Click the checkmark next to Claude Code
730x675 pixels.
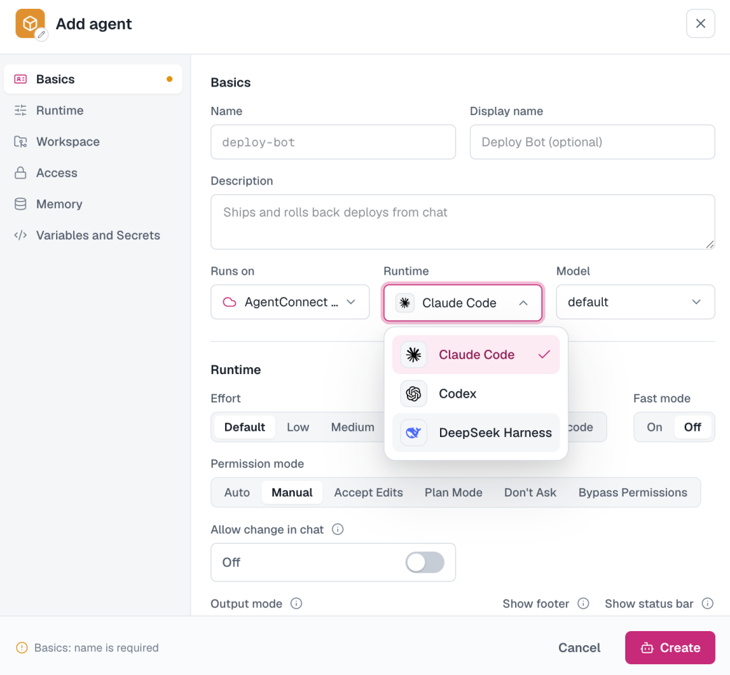tap(543, 354)
